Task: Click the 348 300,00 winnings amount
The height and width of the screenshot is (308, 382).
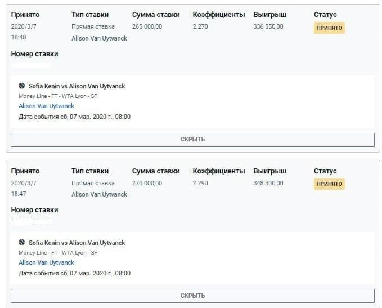Action: point(268,183)
